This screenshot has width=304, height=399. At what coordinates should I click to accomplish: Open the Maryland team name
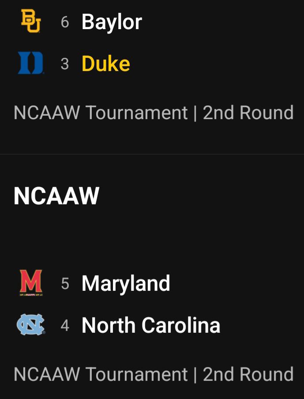click(126, 283)
